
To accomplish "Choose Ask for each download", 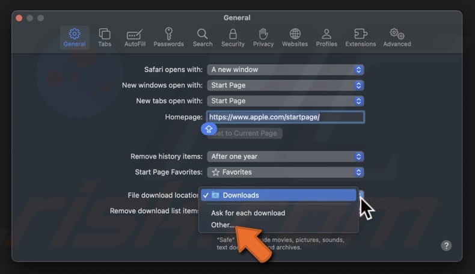I will (x=248, y=213).
